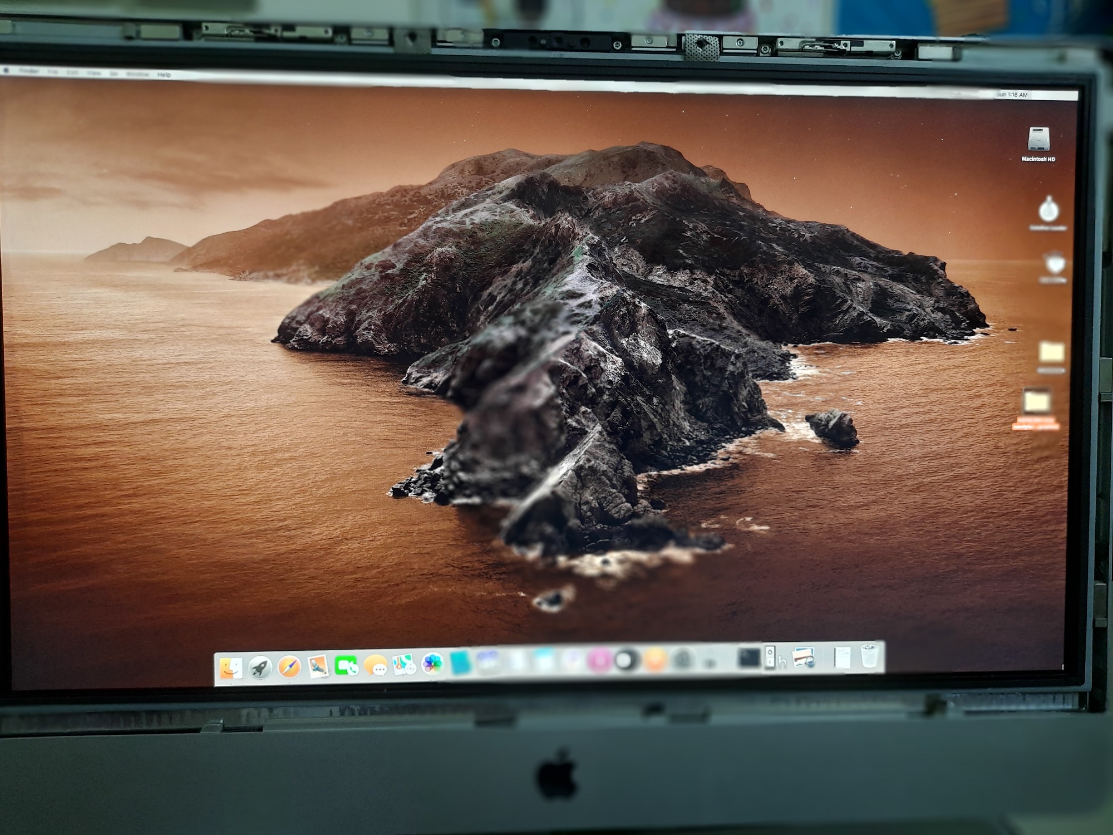Select the unselected desktop folder icon
Image resolution: width=1113 pixels, height=835 pixels.
pos(1051,352)
